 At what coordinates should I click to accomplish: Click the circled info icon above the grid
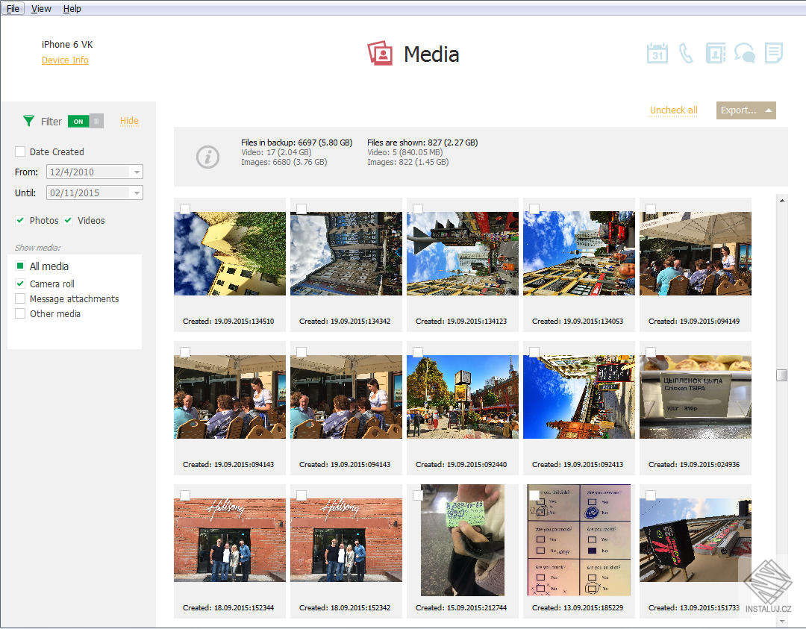click(x=208, y=157)
